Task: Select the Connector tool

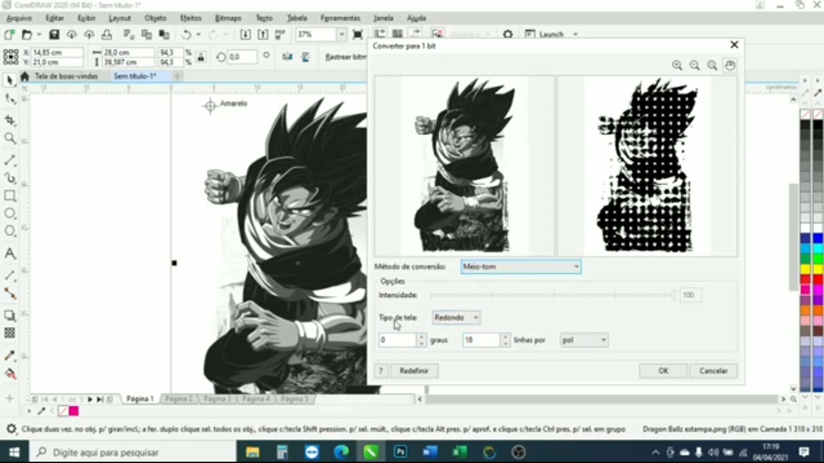Action: (x=10, y=293)
